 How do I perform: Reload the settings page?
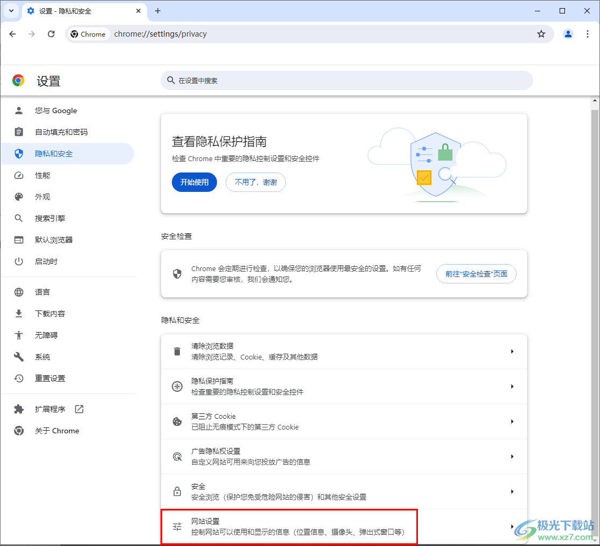coord(51,34)
